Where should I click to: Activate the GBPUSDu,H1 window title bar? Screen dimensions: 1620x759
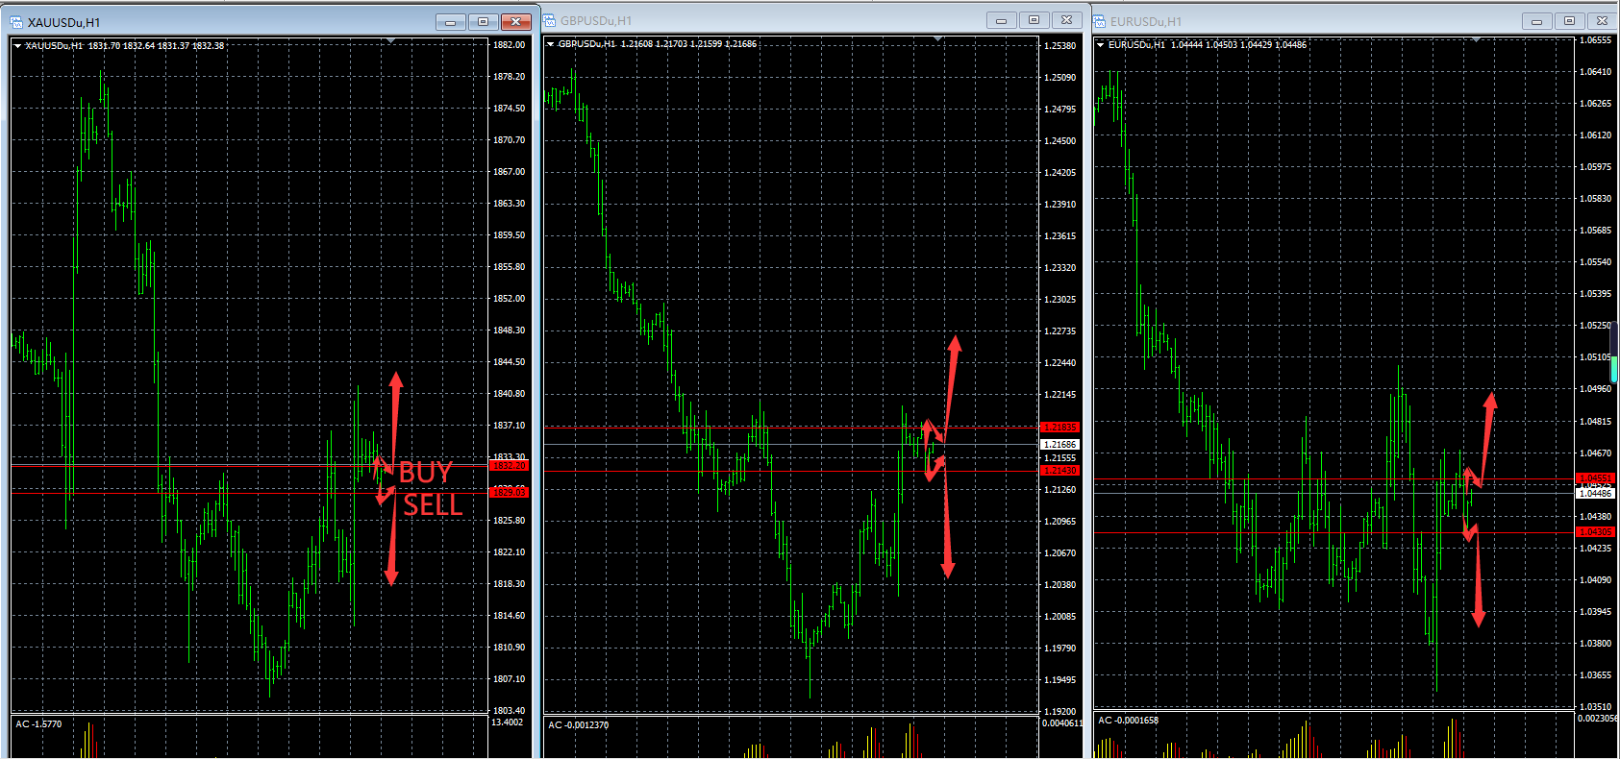pos(769,20)
